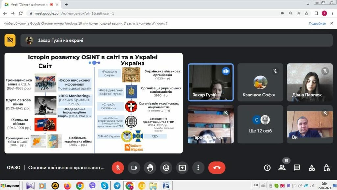Open the "Ще 12 осіб" participants tile

coord(260,124)
